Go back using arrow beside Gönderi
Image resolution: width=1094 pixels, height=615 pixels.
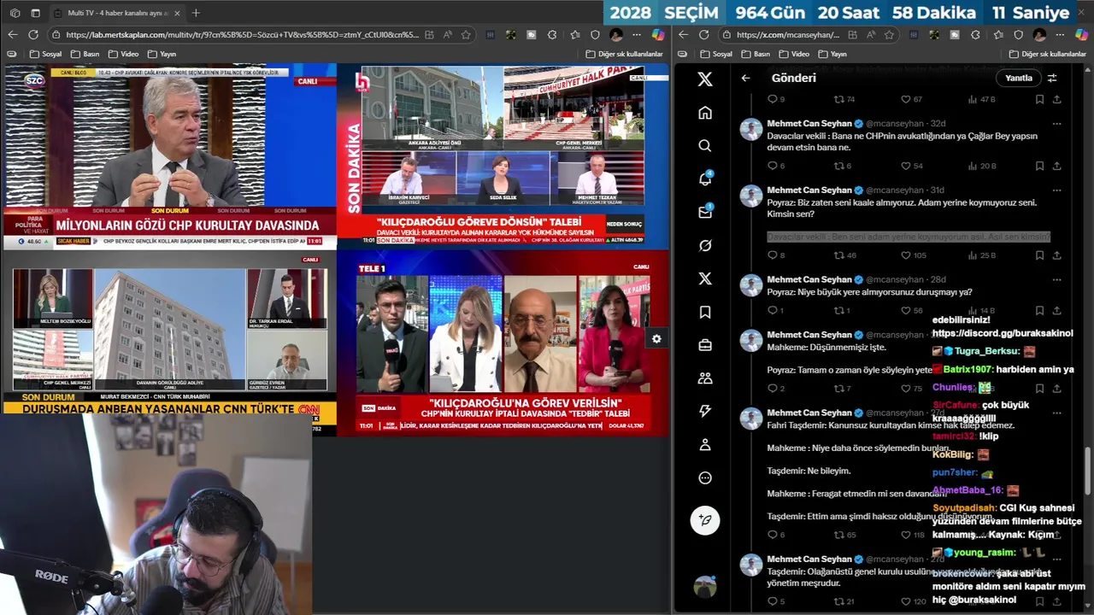click(745, 78)
